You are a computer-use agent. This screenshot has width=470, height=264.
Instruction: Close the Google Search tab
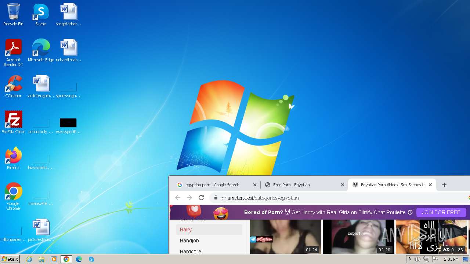[x=255, y=185]
